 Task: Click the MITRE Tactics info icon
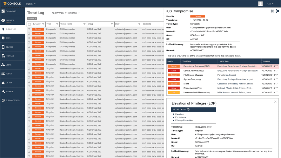(x=188, y=110)
